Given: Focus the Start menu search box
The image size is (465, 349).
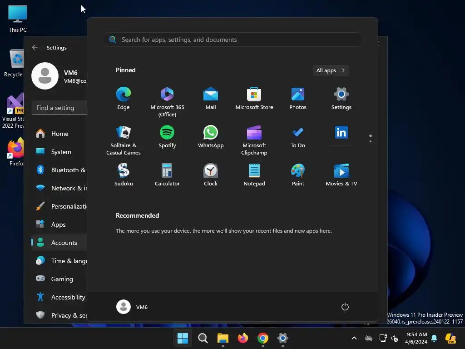Looking at the screenshot, I should 232,40.
